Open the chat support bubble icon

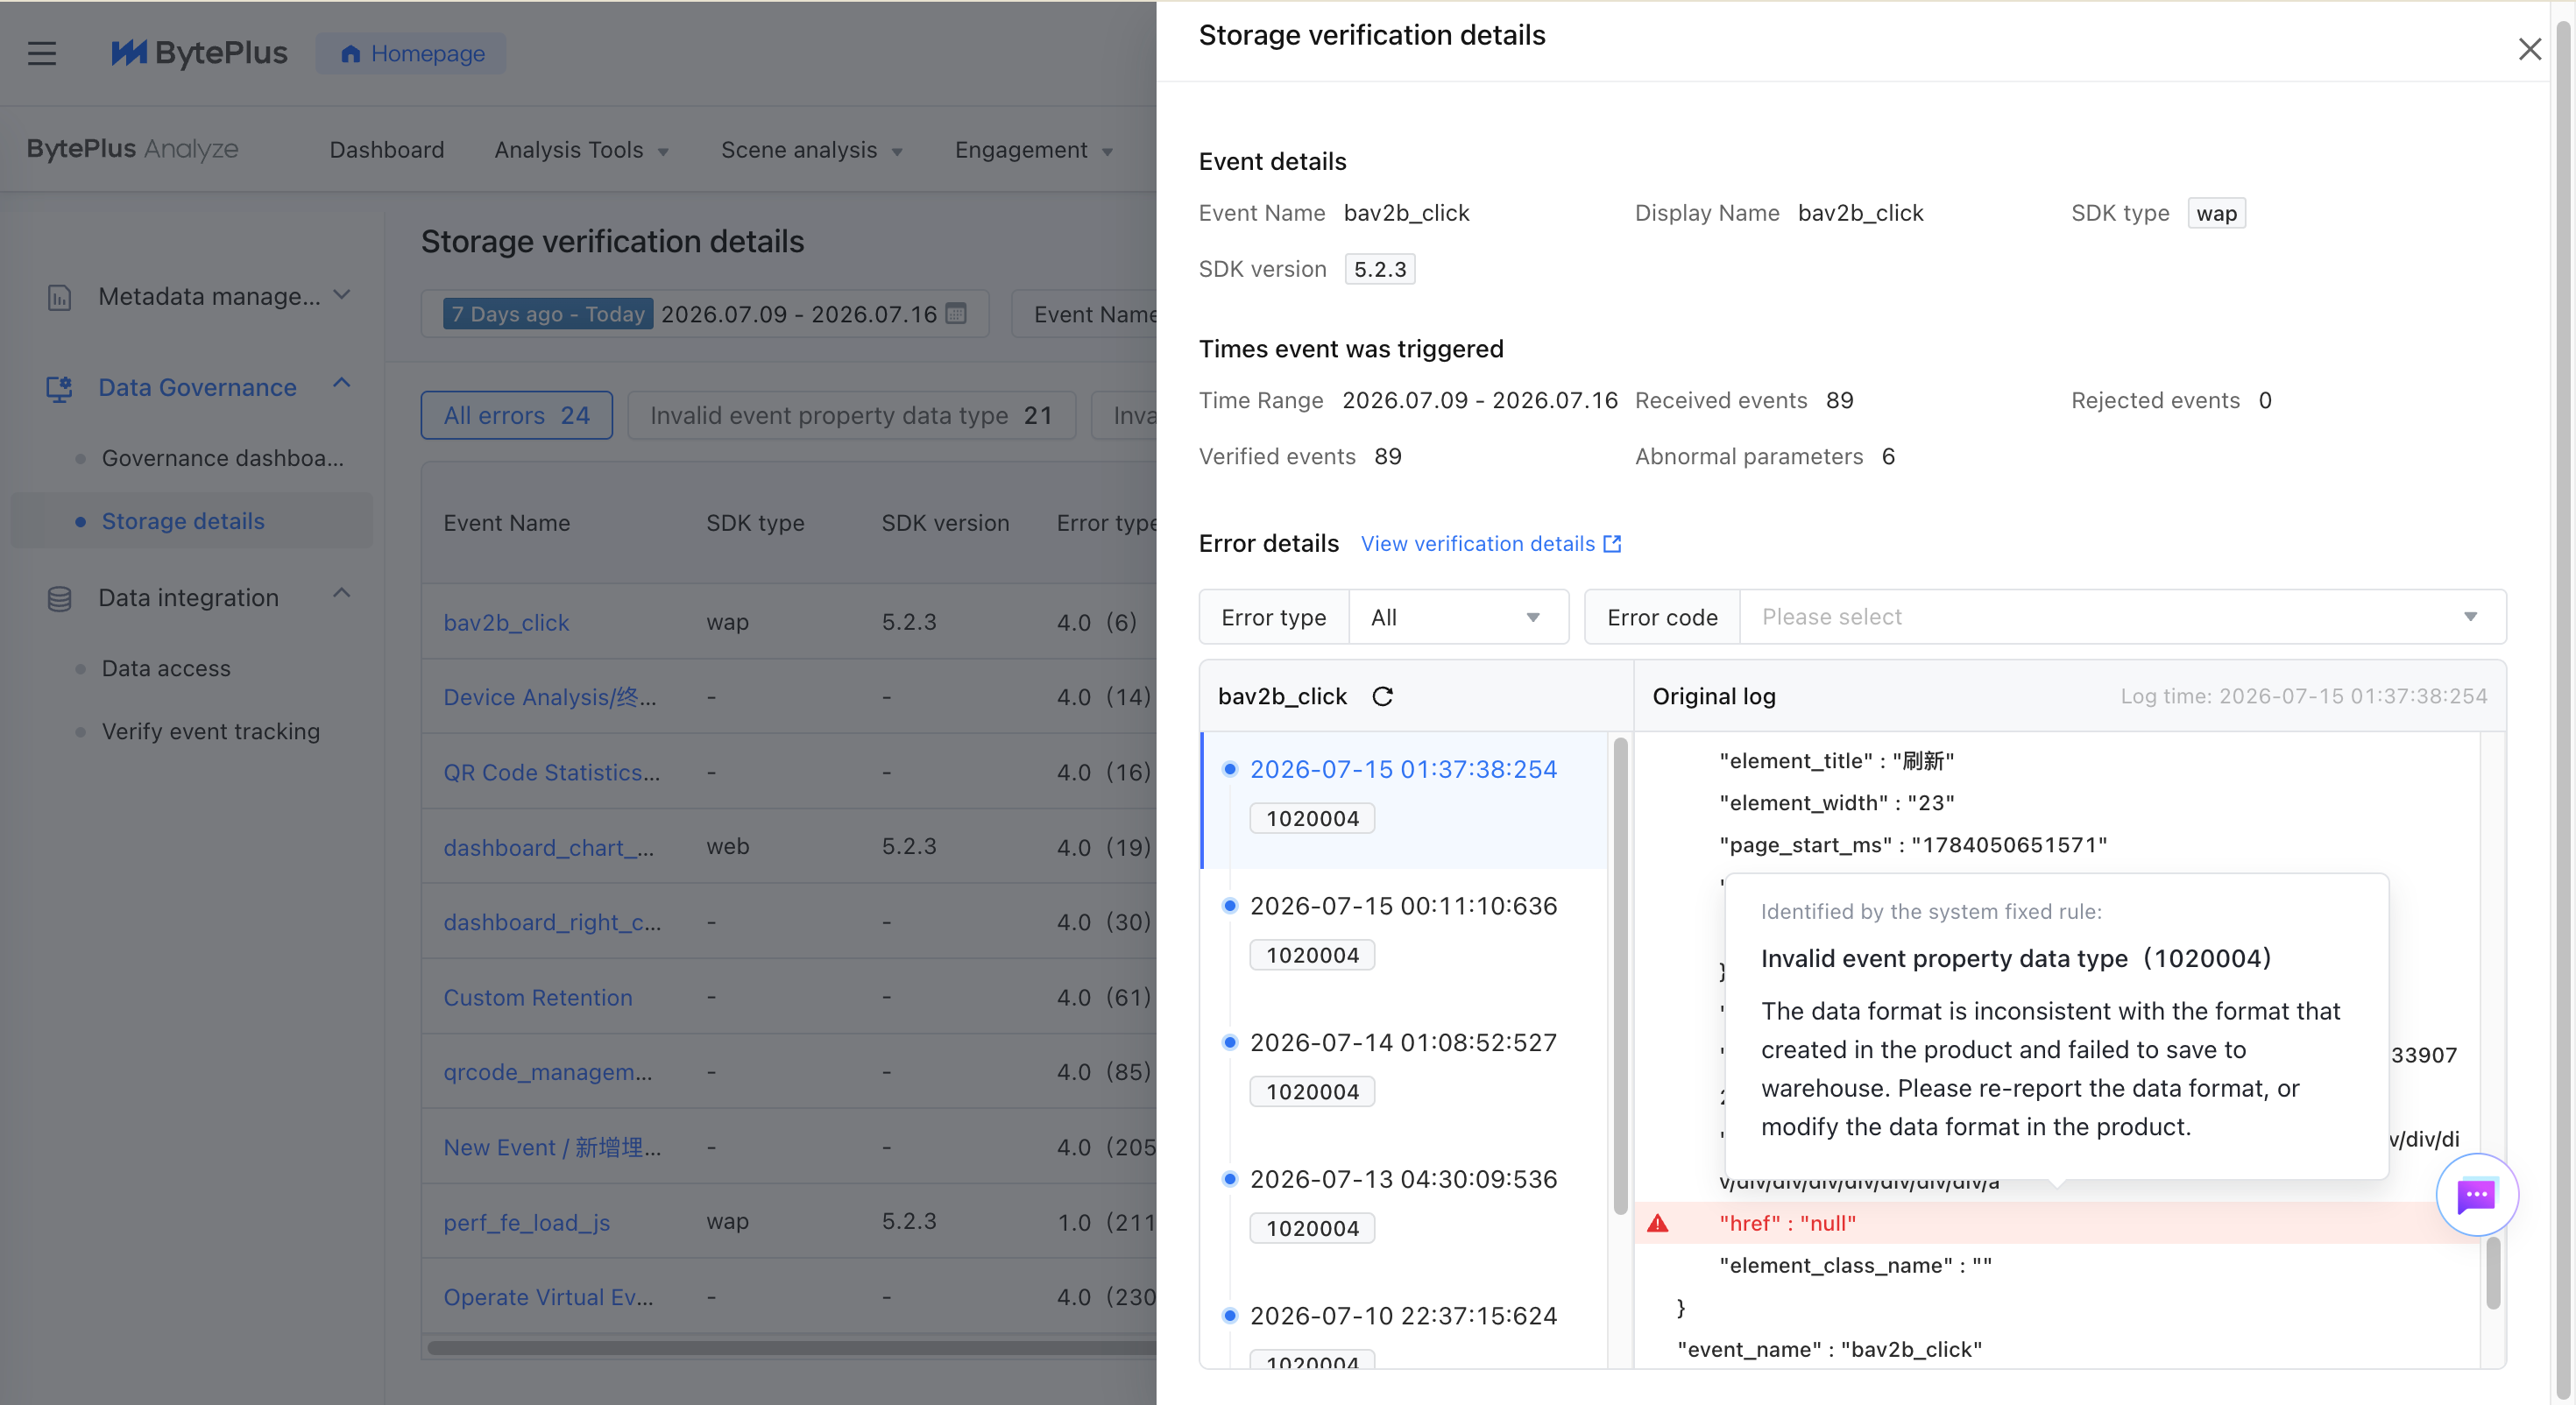2476,1195
